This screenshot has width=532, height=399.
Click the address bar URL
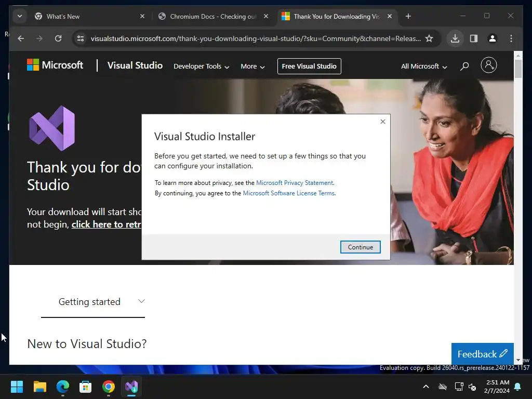coord(256,38)
